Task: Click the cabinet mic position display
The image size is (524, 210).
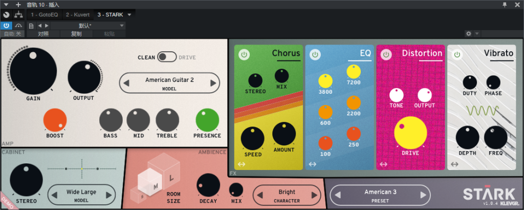Action: [x=82, y=169]
